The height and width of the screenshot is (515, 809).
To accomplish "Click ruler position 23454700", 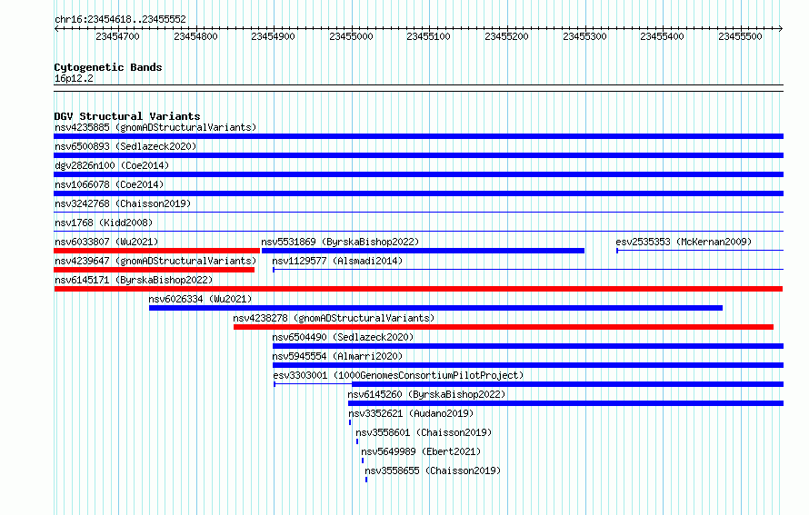I will click(117, 36).
